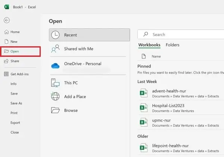Click the Hospital-List2023 Excel file icon
Image resolution: width=224 pixels, height=157 pixels.
[144, 108]
